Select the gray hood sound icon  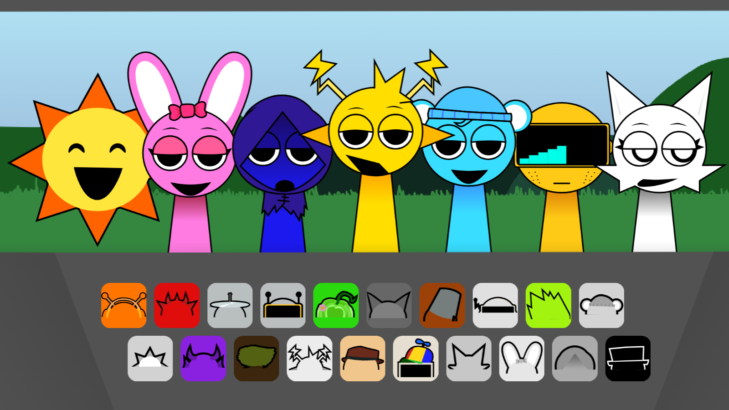[575, 358]
